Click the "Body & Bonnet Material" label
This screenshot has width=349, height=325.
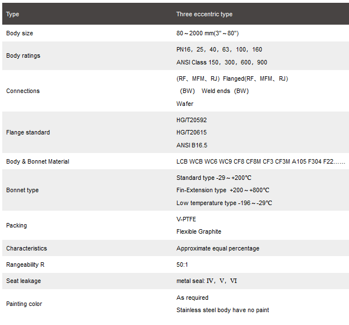[38, 161]
